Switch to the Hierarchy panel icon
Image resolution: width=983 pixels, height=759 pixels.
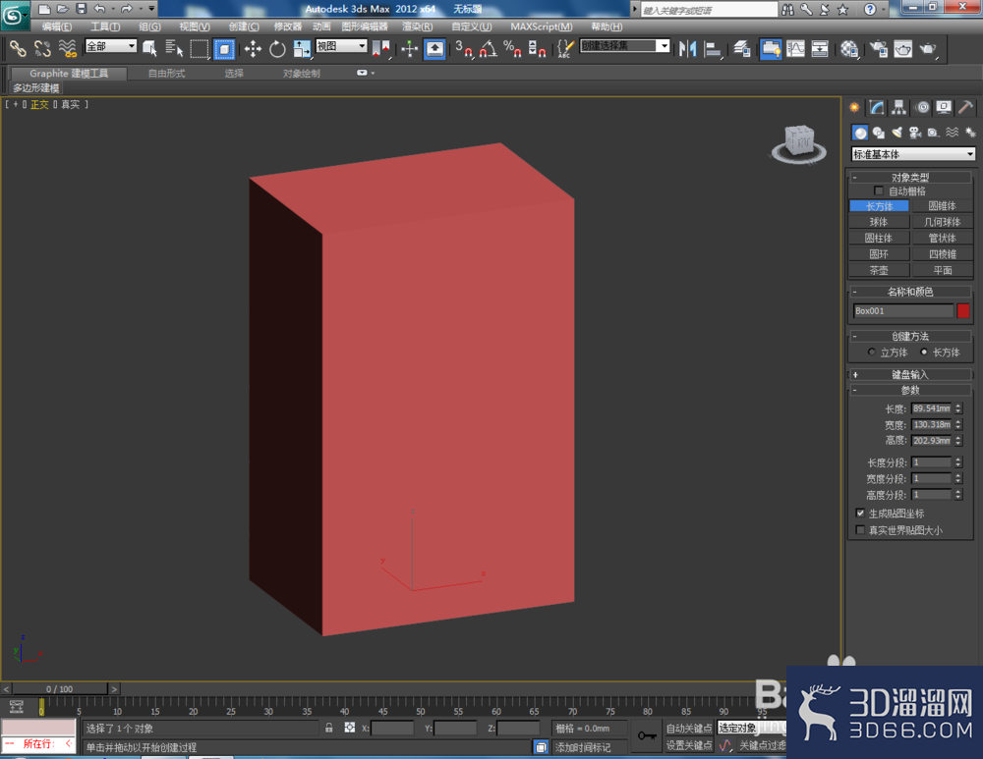pos(899,108)
